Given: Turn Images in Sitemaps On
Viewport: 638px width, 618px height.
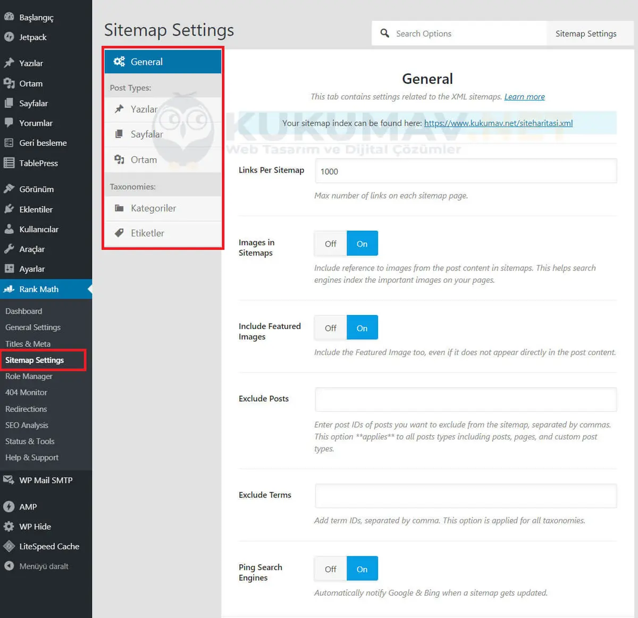Looking at the screenshot, I should [x=362, y=243].
